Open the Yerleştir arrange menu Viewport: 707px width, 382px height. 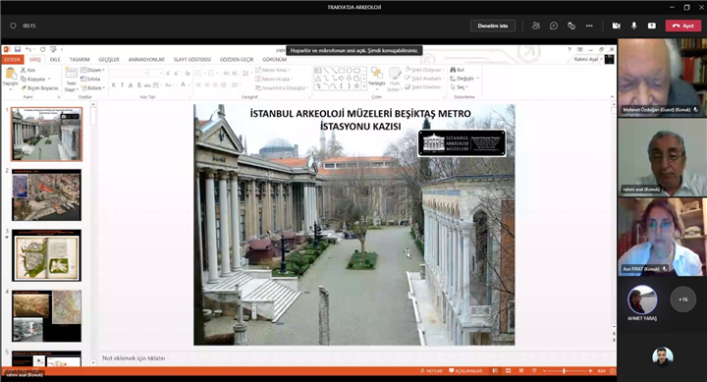tap(376, 78)
